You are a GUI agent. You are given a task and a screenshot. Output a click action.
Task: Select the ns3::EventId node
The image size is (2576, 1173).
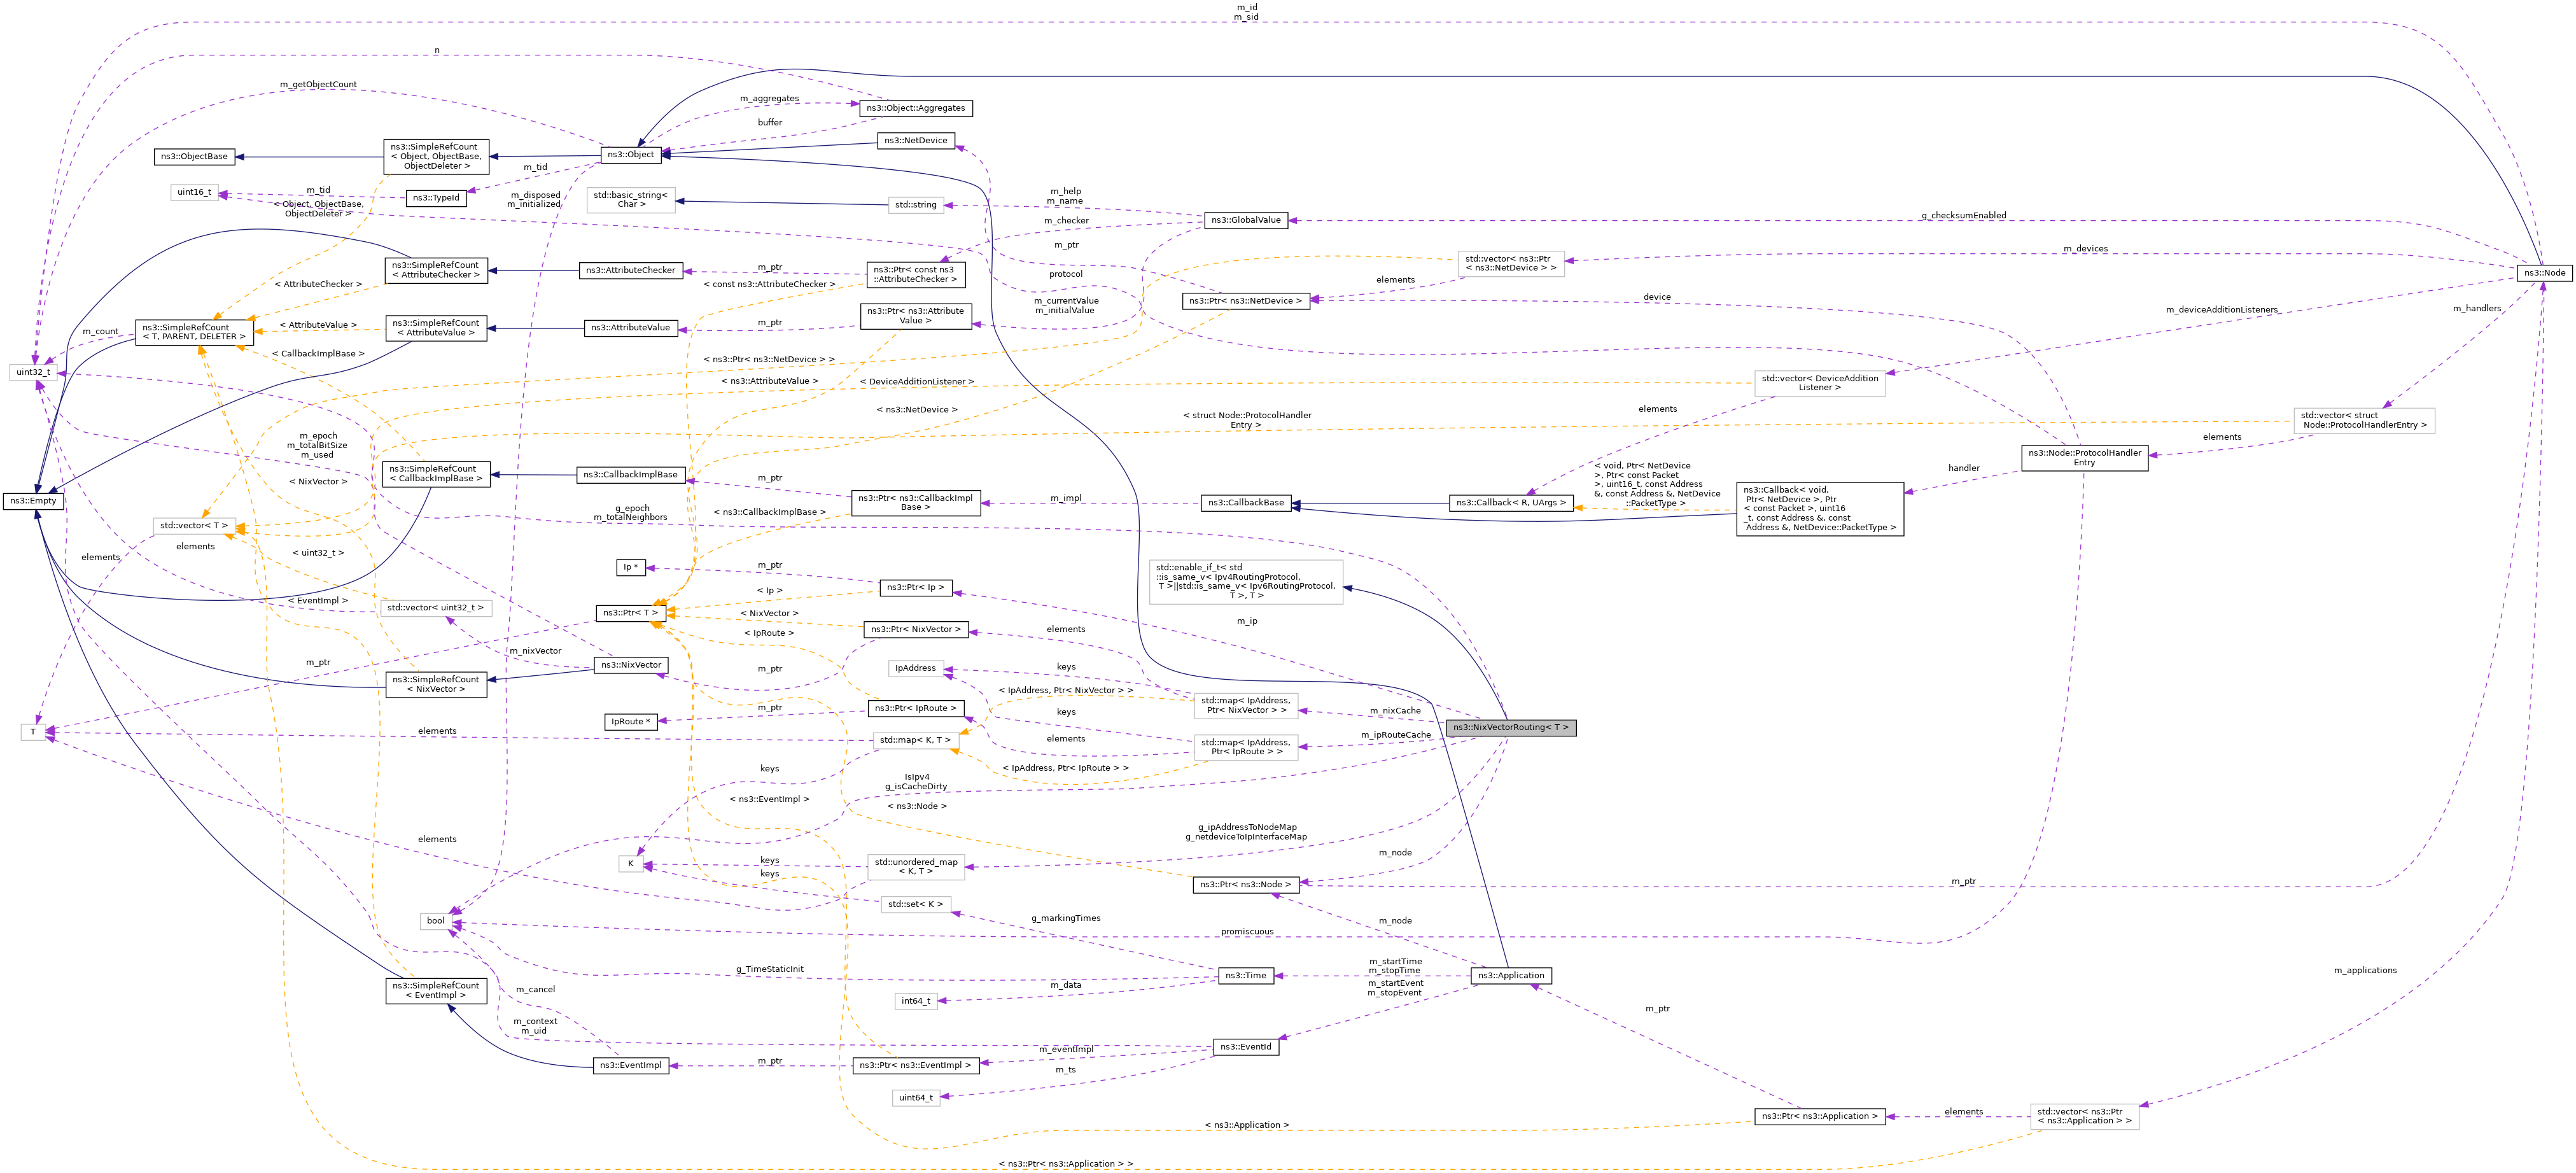pos(1245,1047)
